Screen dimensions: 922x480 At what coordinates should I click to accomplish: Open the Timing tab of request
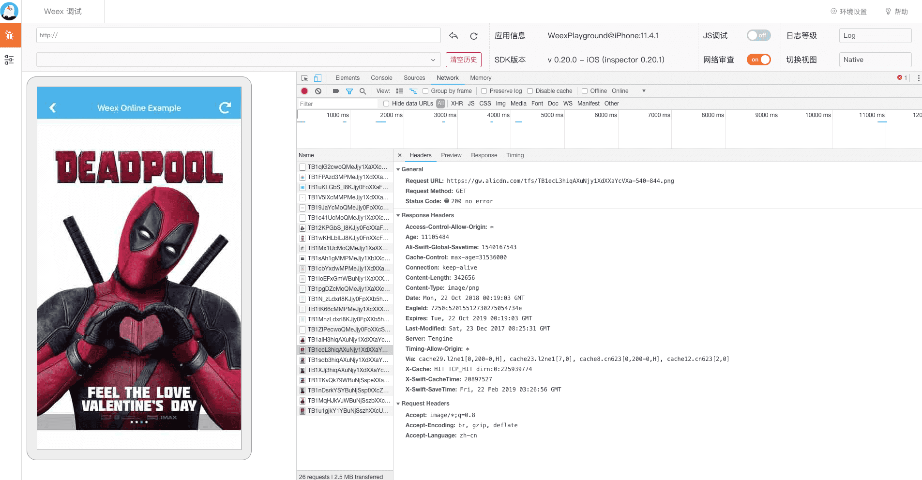[x=515, y=155]
